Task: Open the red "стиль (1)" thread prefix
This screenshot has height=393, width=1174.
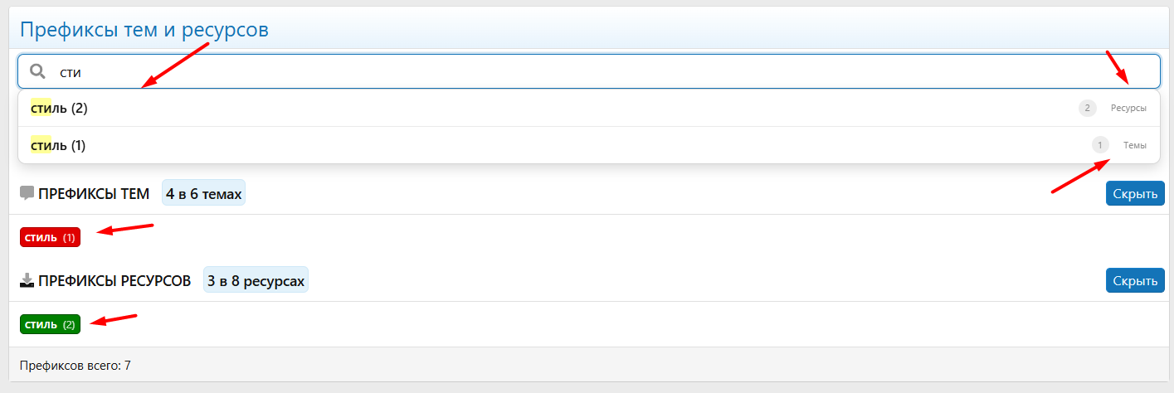Action: tap(50, 238)
